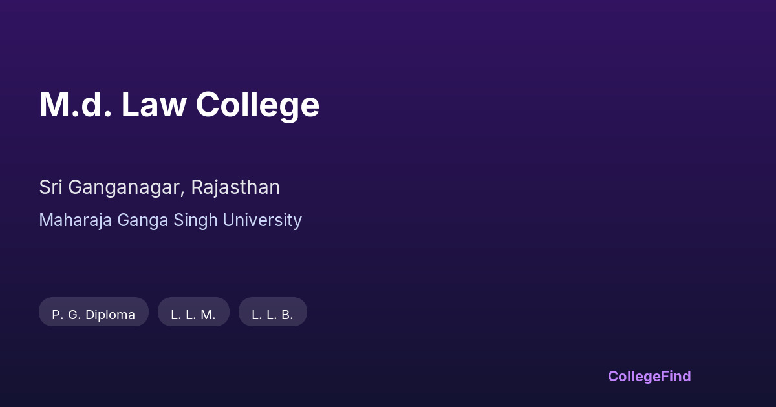Click "University" in the affiliation line
Image resolution: width=776 pixels, height=407 pixels.
262,221
